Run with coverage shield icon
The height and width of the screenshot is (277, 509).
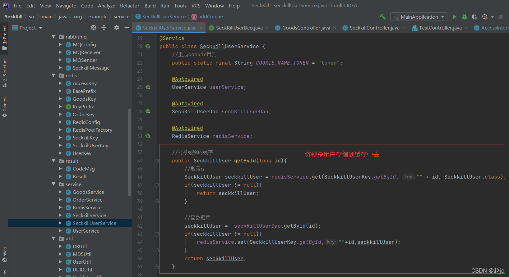click(x=474, y=17)
